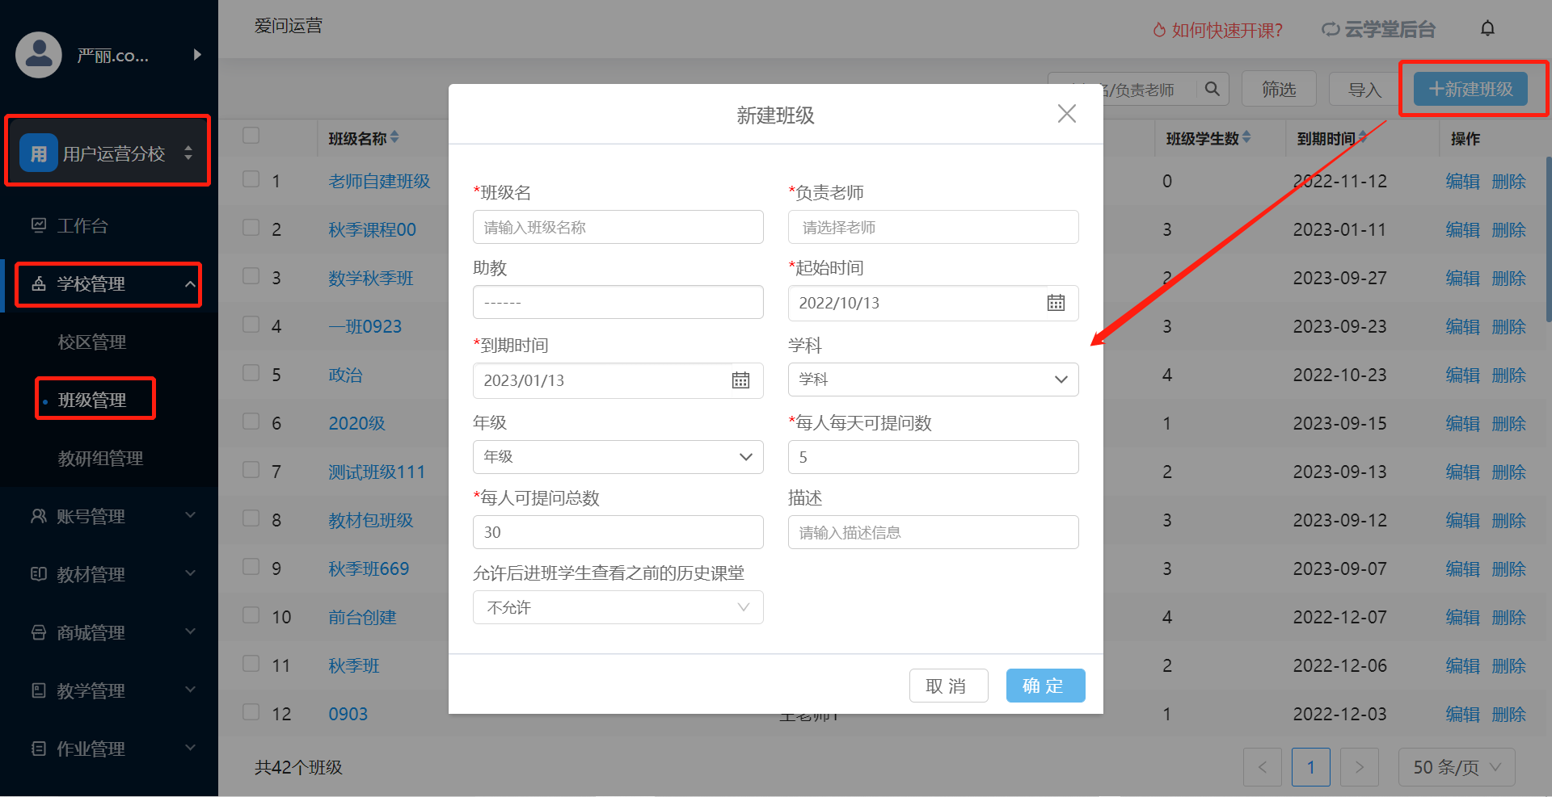Viewport: 1552px width, 797px height.
Task: Click the notification bell icon
Action: [1487, 28]
